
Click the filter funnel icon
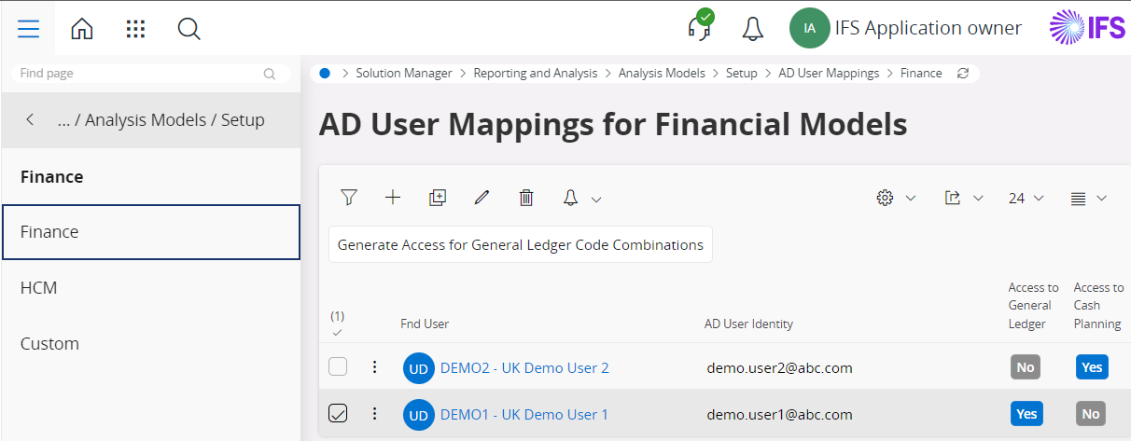pos(349,197)
